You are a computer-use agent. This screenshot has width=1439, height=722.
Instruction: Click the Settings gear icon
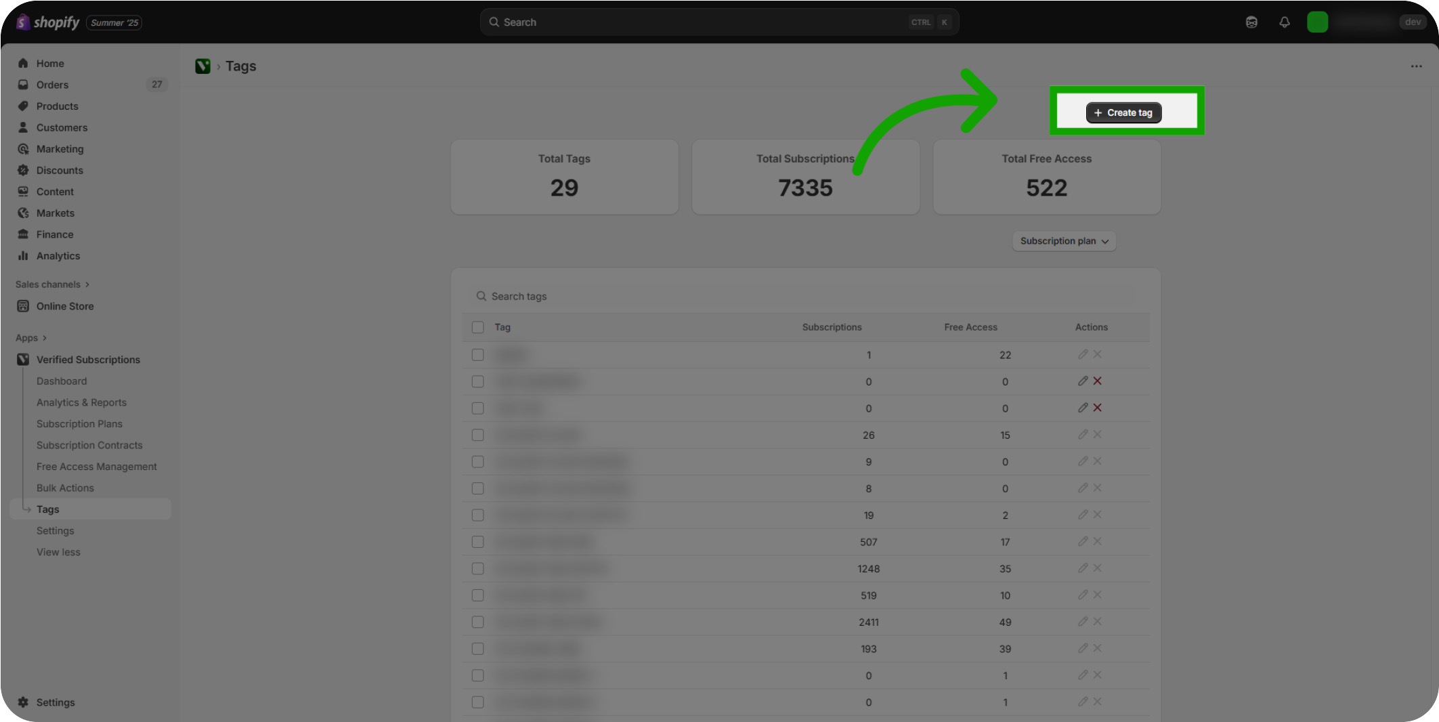click(23, 702)
